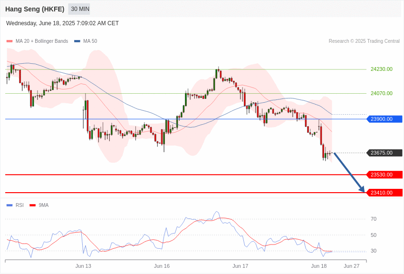Click the 9MA red legend swatch
404x274 pixels.
pos(33,205)
